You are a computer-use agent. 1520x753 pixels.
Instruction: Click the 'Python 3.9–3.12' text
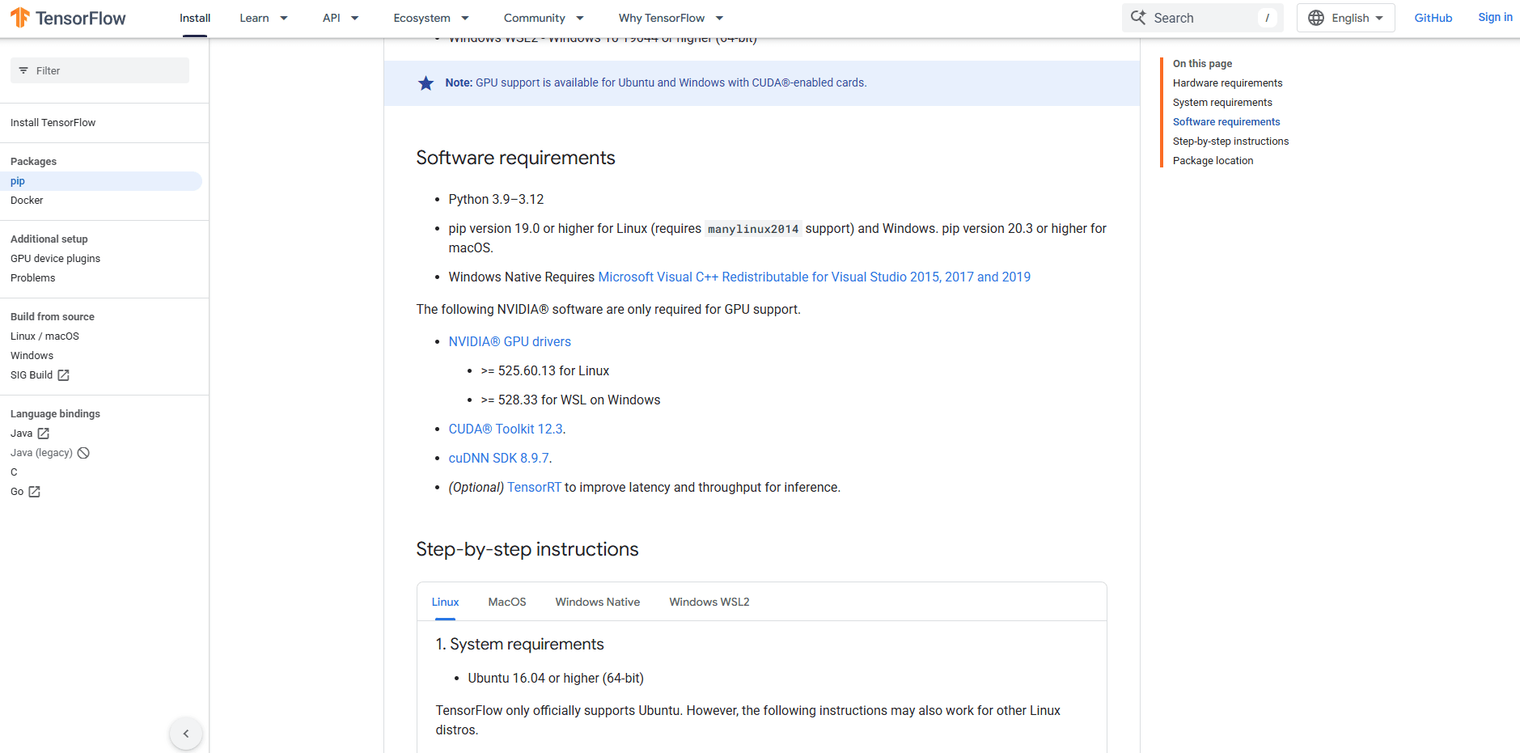(496, 199)
